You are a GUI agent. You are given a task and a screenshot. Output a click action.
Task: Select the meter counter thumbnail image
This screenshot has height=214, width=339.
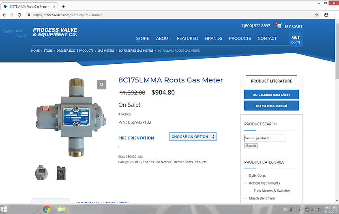[41, 172]
